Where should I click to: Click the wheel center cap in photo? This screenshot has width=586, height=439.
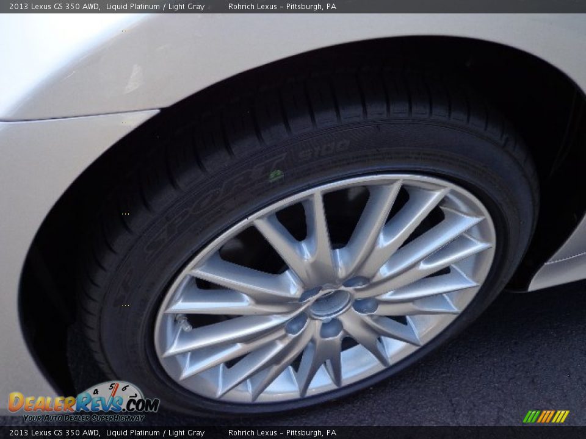[330, 304]
